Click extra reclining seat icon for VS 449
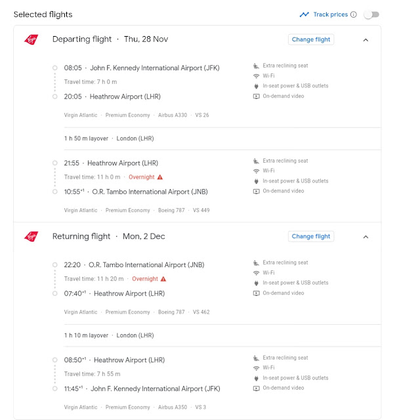 [x=256, y=161]
